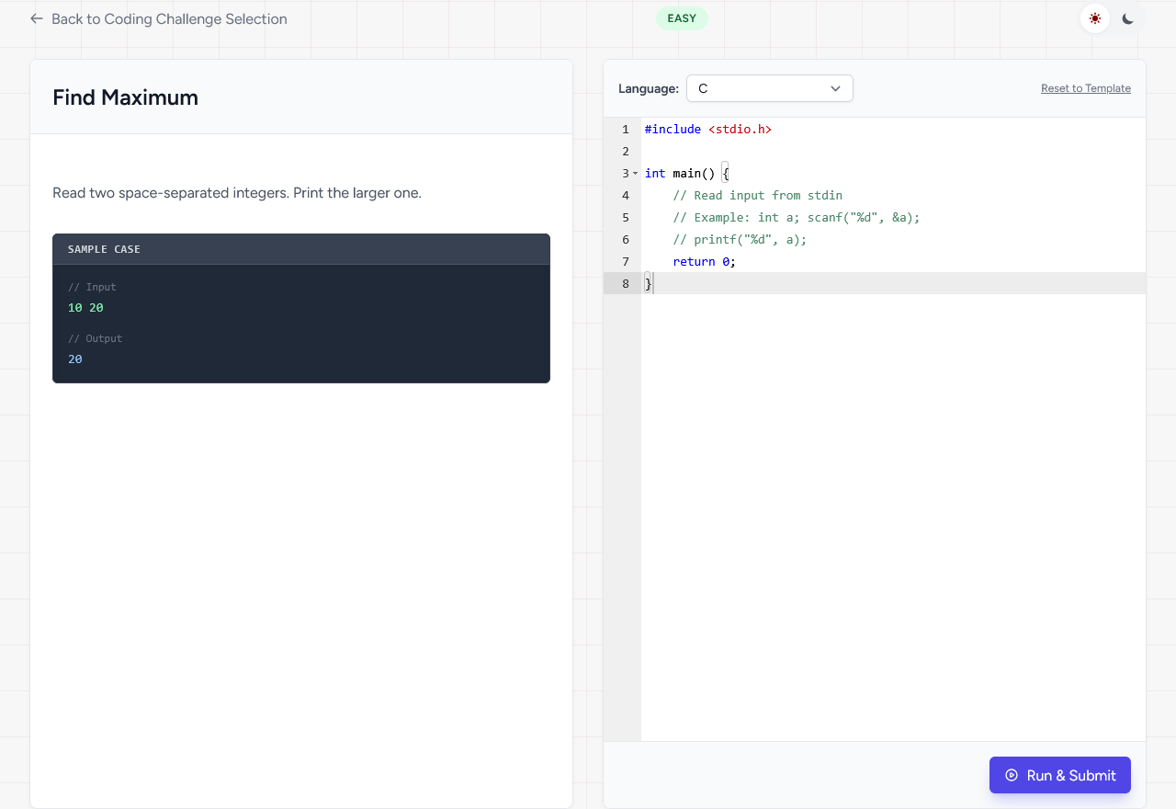Click the back arrow icon
This screenshot has height=809, width=1176.
coord(37,18)
